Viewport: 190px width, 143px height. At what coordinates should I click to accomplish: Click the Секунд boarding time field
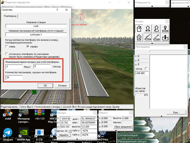click(x=42, y=66)
